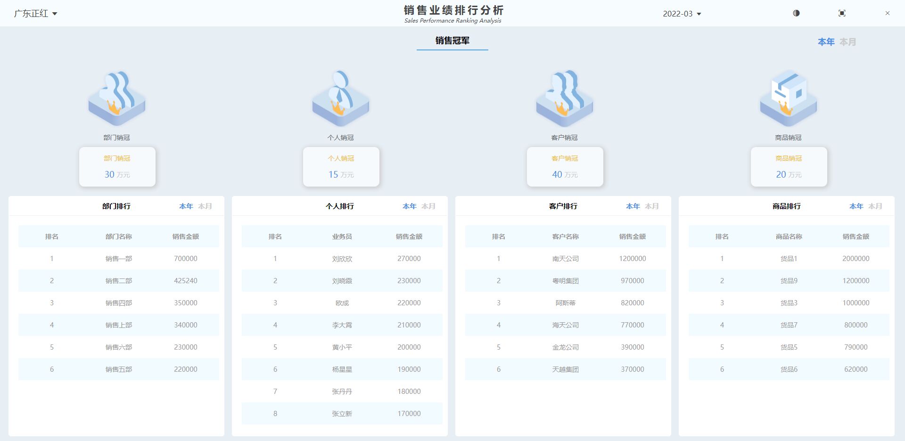Click the 销售金额 header in department ranking
The width and height of the screenshot is (905, 441).
click(185, 237)
